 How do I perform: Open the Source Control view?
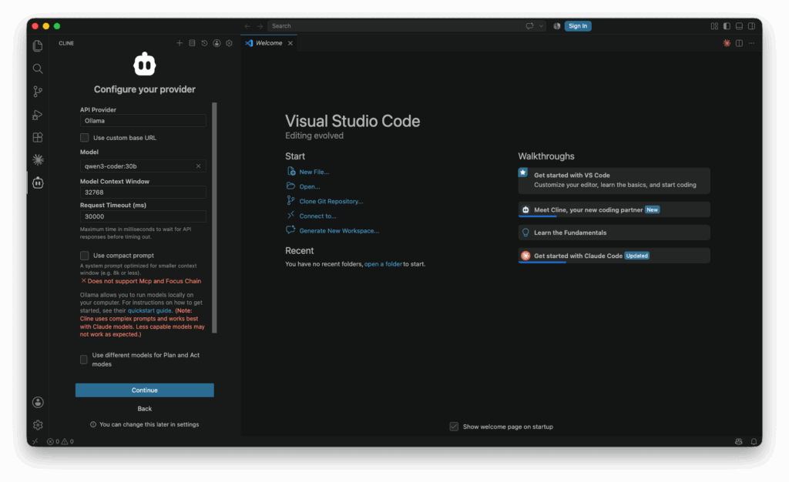tap(38, 92)
